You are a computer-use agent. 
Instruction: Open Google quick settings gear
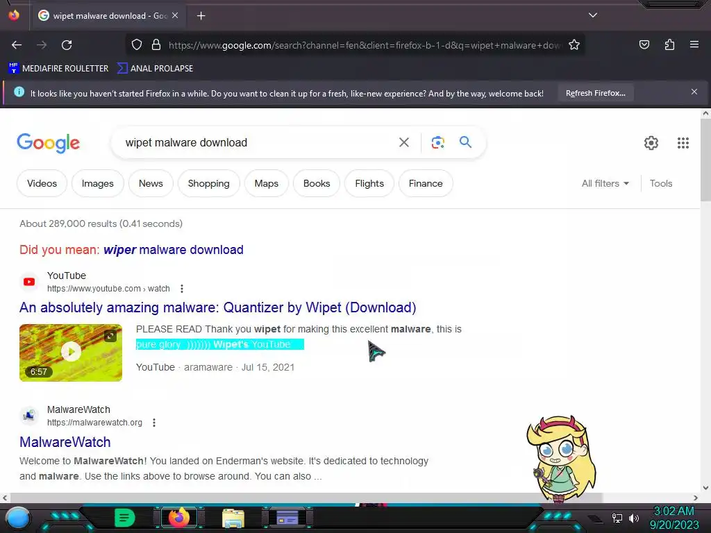tap(651, 143)
